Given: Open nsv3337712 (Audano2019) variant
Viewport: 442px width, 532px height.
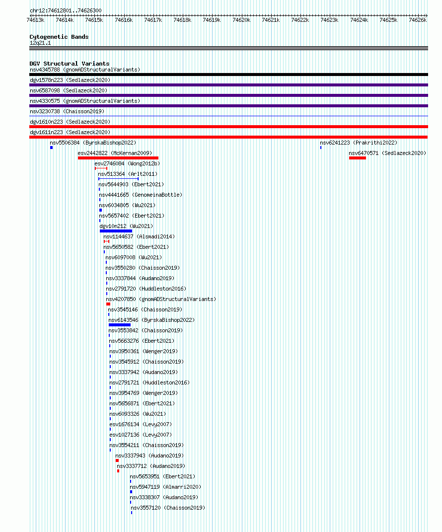Looking at the screenshot, I should (x=151, y=466).
